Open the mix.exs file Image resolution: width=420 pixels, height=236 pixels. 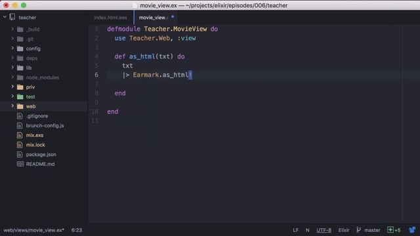(x=35, y=136)
